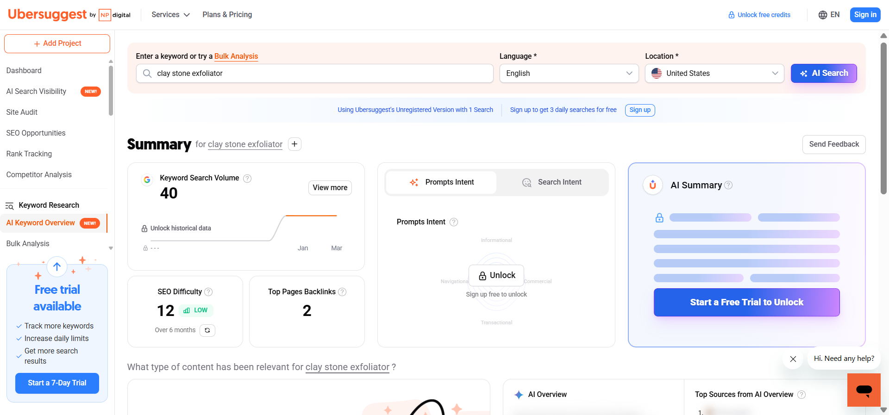Click Top Pages Backlinks help icon
Image resolution: width=889 pixels, height=415 pixels.
point(342,292)
